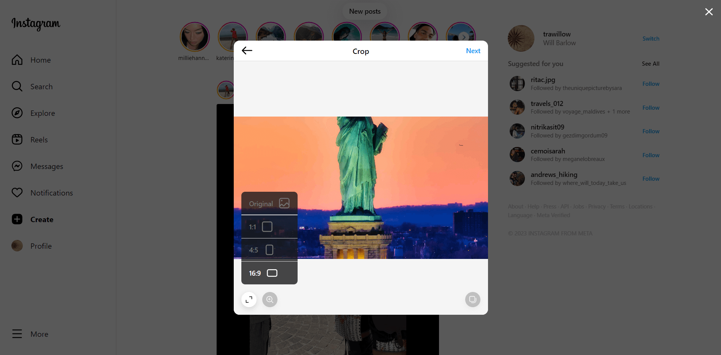Open the Language selector in footer
721x355 pixels.
(520, 215)
